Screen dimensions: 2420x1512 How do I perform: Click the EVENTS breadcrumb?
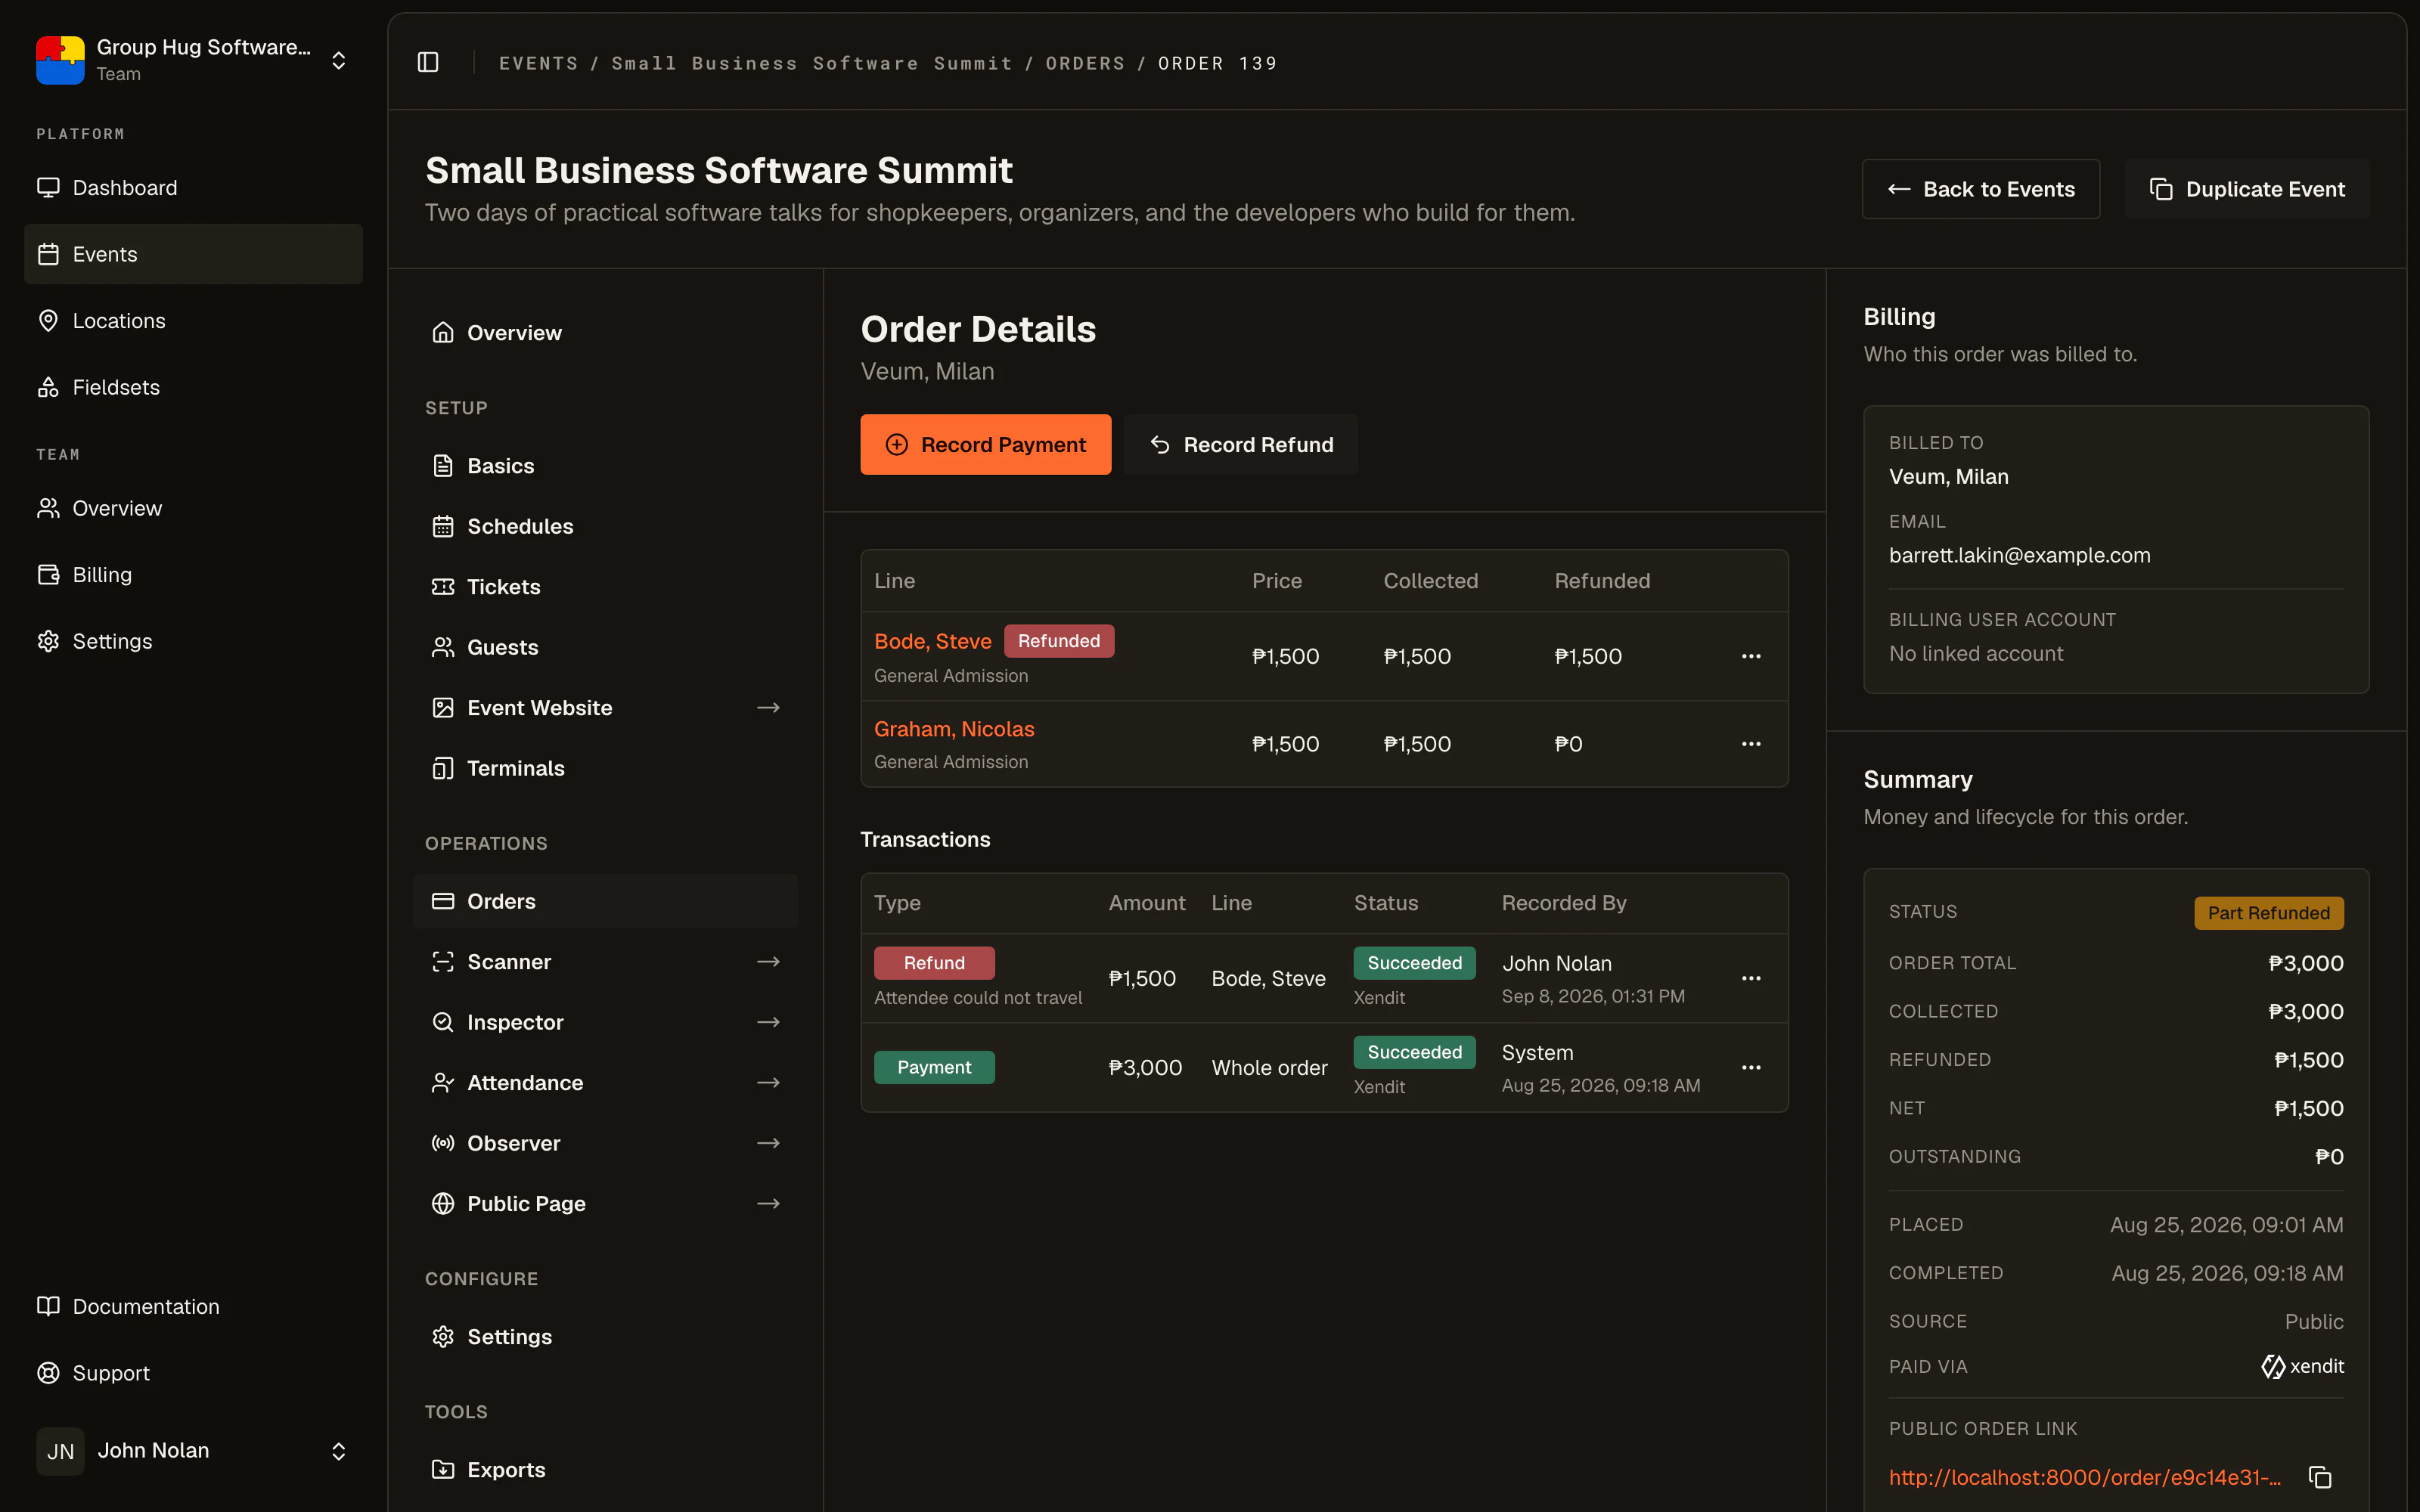pyautogui.click(x=538, y=63)
